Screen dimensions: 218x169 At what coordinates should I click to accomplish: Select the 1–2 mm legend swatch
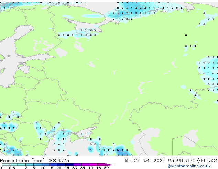tap(22, 165)
